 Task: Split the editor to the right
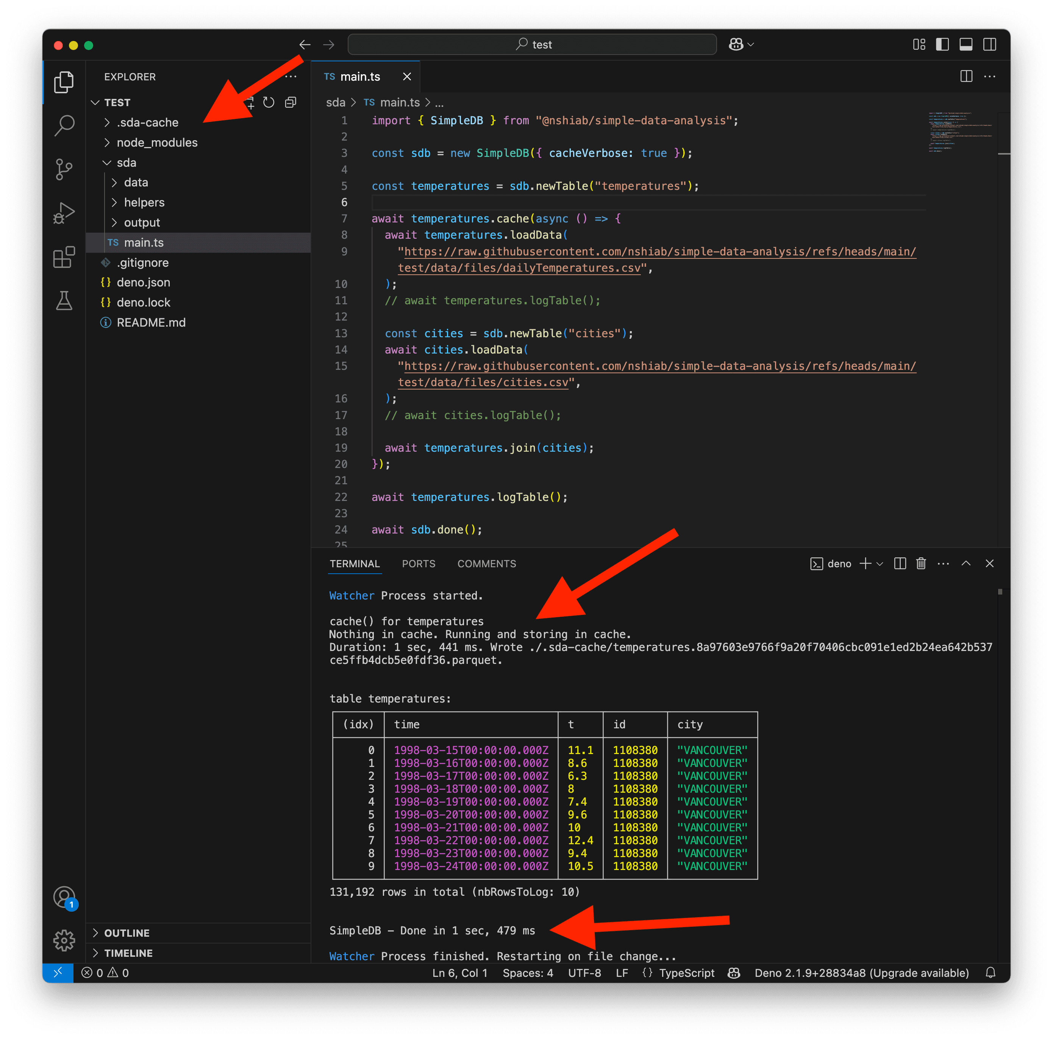966,76
